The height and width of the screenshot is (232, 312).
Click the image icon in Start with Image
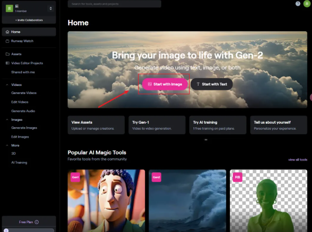(150, 84)
